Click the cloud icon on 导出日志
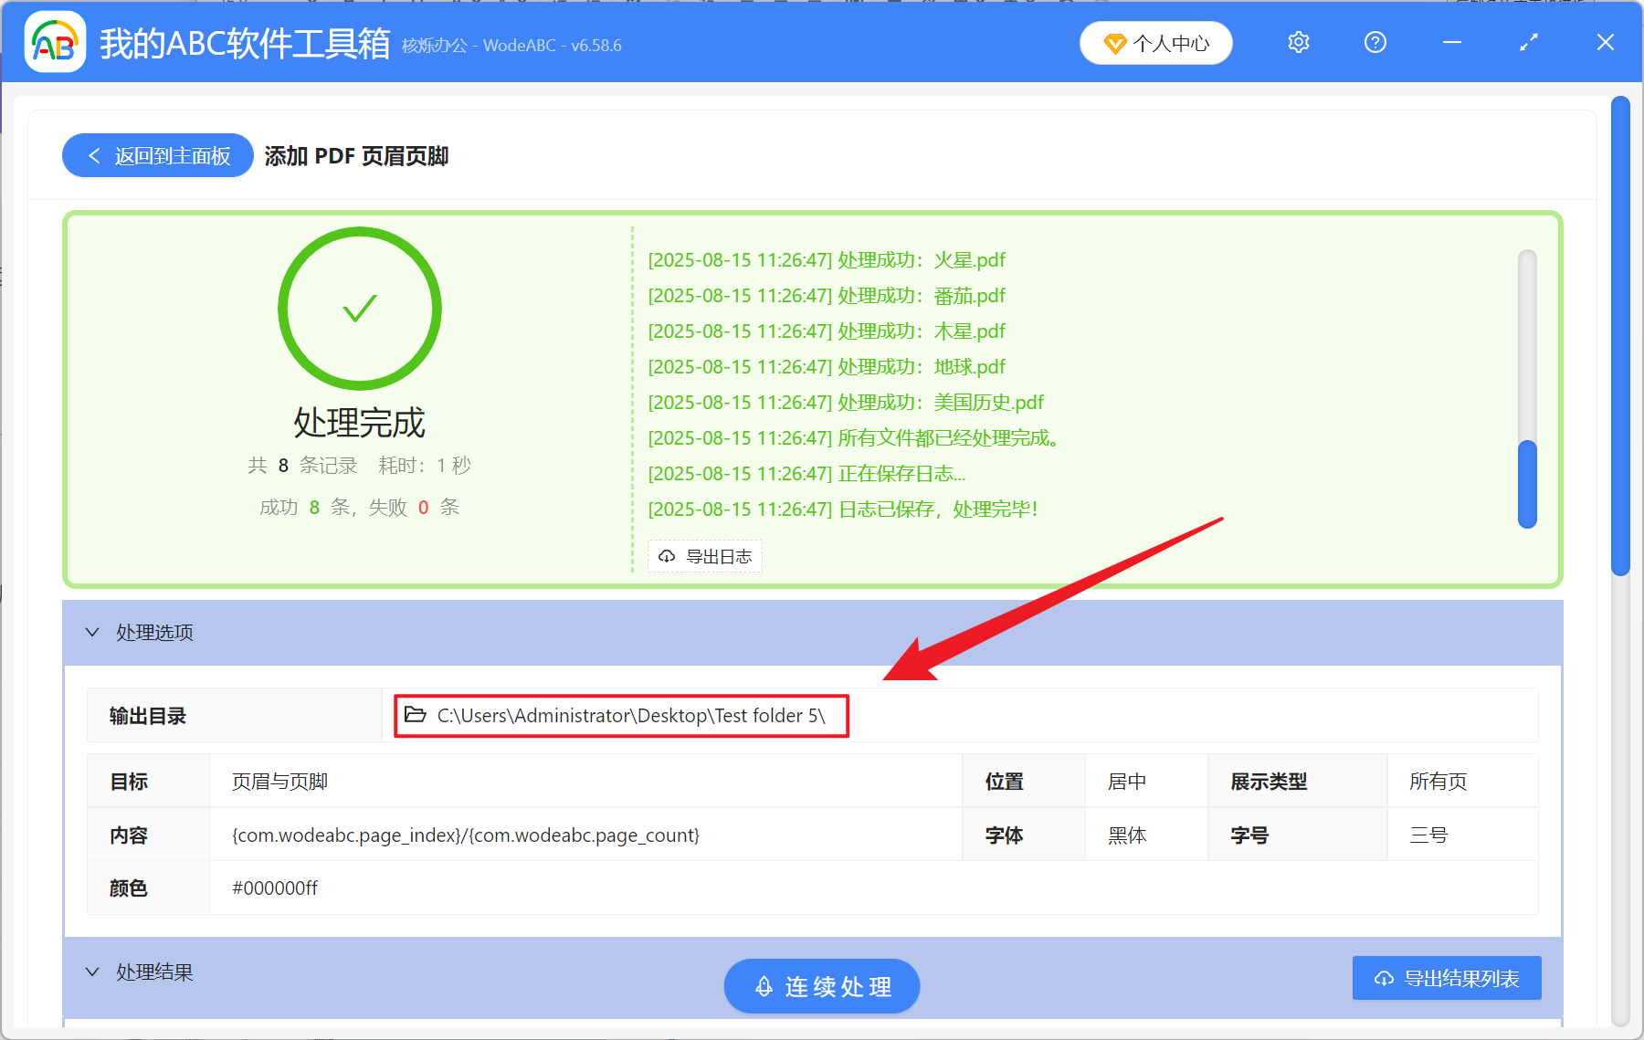Image resolution: width=1644 pixels, height=1040 pixels. [x=665, y=556]
